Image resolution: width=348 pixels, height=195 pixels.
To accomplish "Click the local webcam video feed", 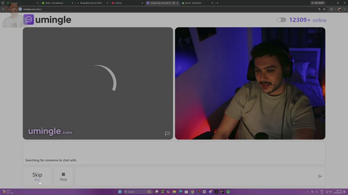I will [250, 83].
